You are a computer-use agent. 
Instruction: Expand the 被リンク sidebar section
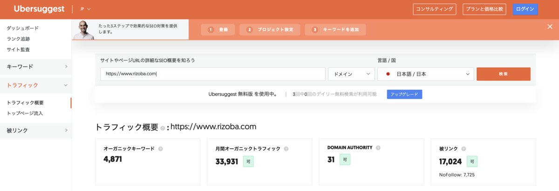(36, 131)
